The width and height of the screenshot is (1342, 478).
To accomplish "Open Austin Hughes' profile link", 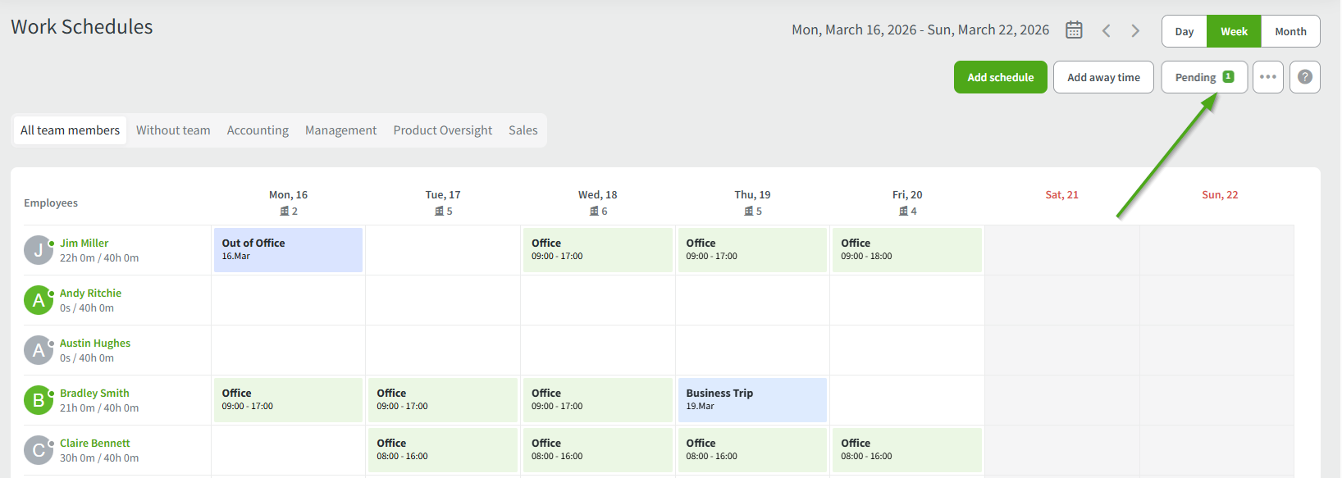I will (95, 344).
